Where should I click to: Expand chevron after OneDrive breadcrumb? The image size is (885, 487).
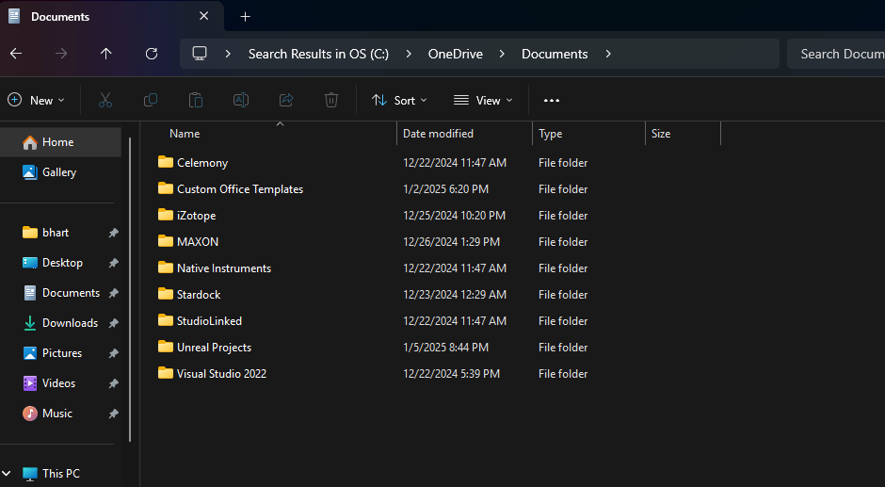(502, 54)
